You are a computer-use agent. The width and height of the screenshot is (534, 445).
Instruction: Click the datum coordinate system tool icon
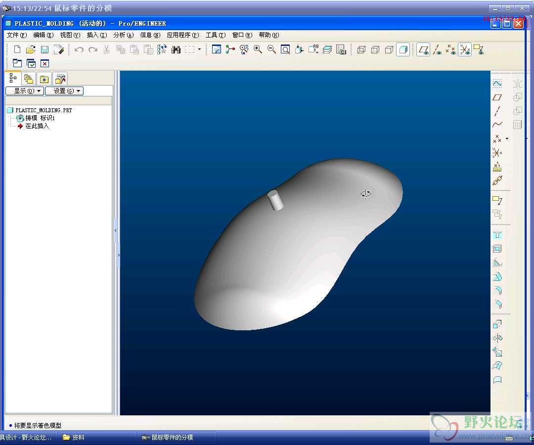pyautogui.click(x=497, y=153)
